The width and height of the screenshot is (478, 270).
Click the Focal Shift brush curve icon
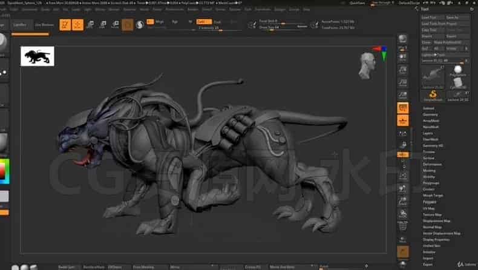252,24
